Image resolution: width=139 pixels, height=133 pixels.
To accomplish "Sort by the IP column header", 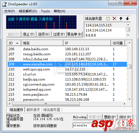I will pyautogui.click(x=87, y=43).
